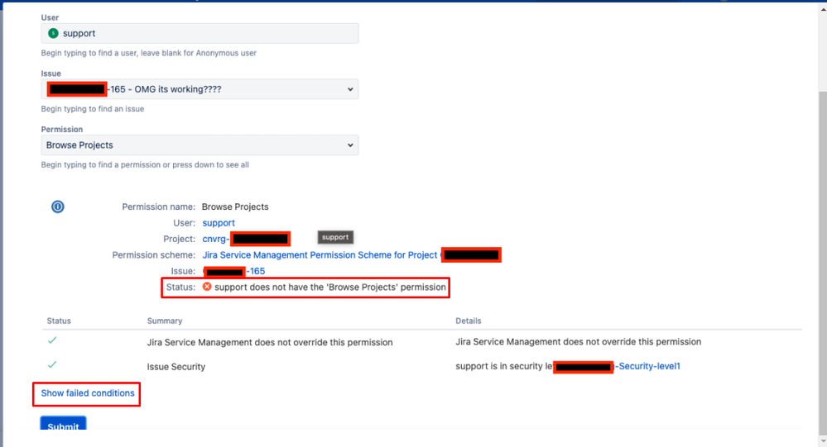This screenshot has height=447, width=827.
Task: Click the green checkmark for Jira Service Management row
Action: [52, 340]
